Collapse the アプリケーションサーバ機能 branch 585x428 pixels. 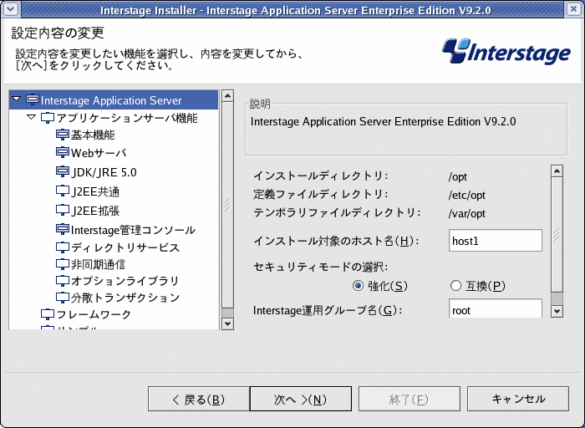point(32,117)
